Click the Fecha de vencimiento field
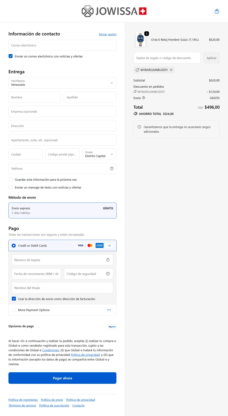Viewport: 228px width, 416px height. click(x=36, y=274)
